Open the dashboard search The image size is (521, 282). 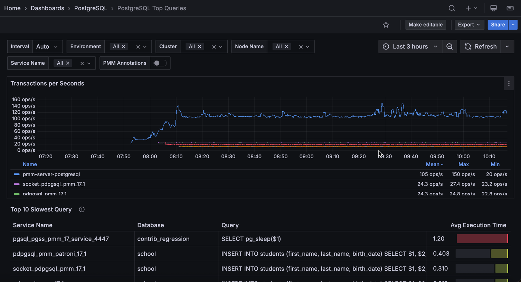(452, 8)
